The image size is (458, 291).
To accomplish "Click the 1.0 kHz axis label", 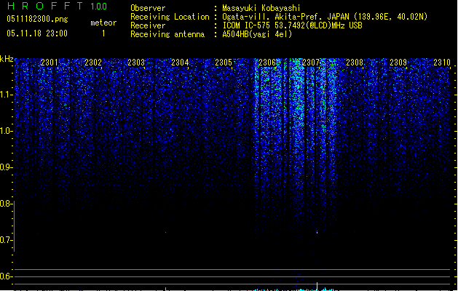I will point(7,131).
